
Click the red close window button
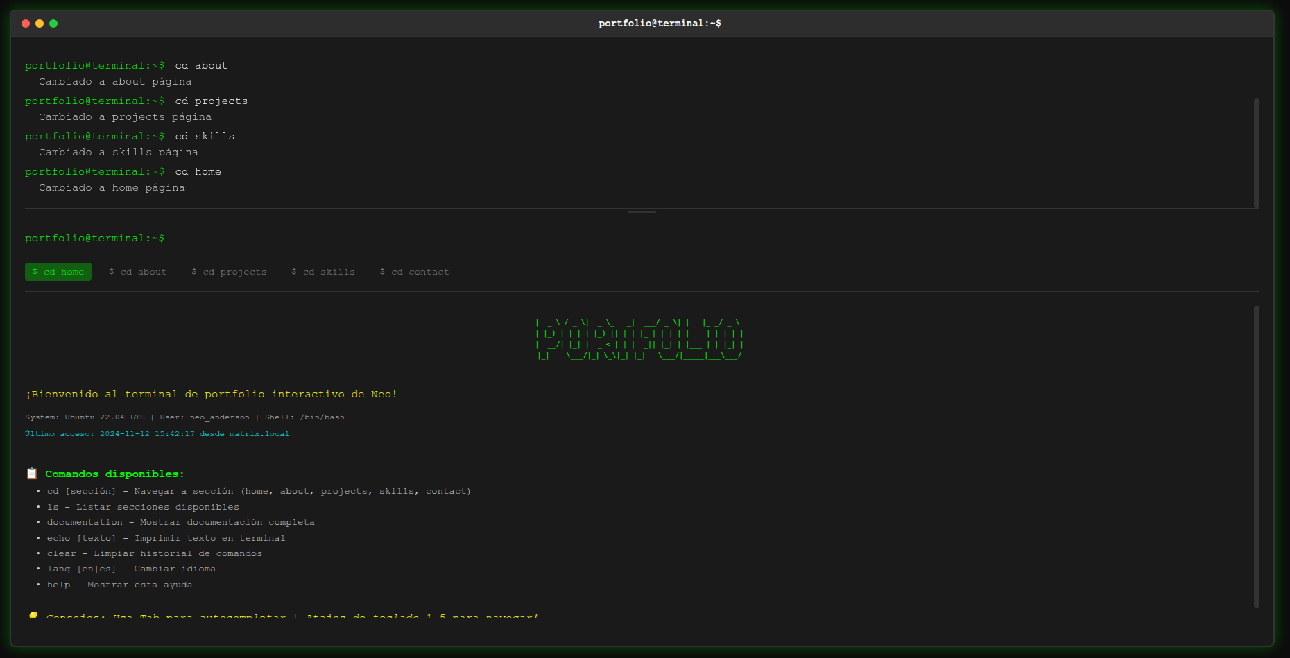(x=26, y=24)
